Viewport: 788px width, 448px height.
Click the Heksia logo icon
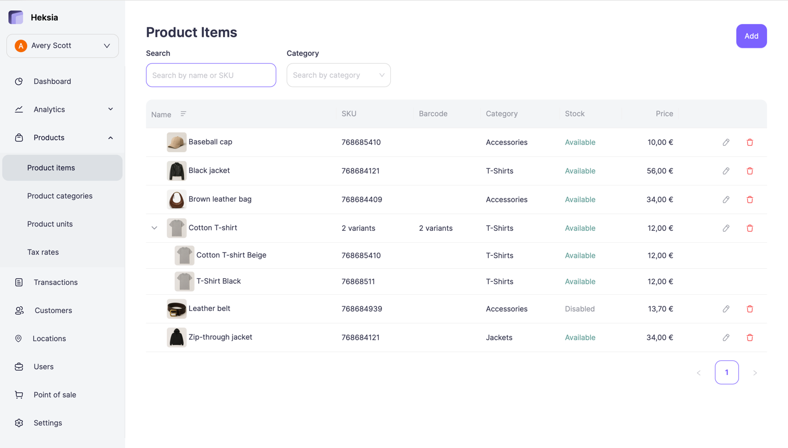16,17
